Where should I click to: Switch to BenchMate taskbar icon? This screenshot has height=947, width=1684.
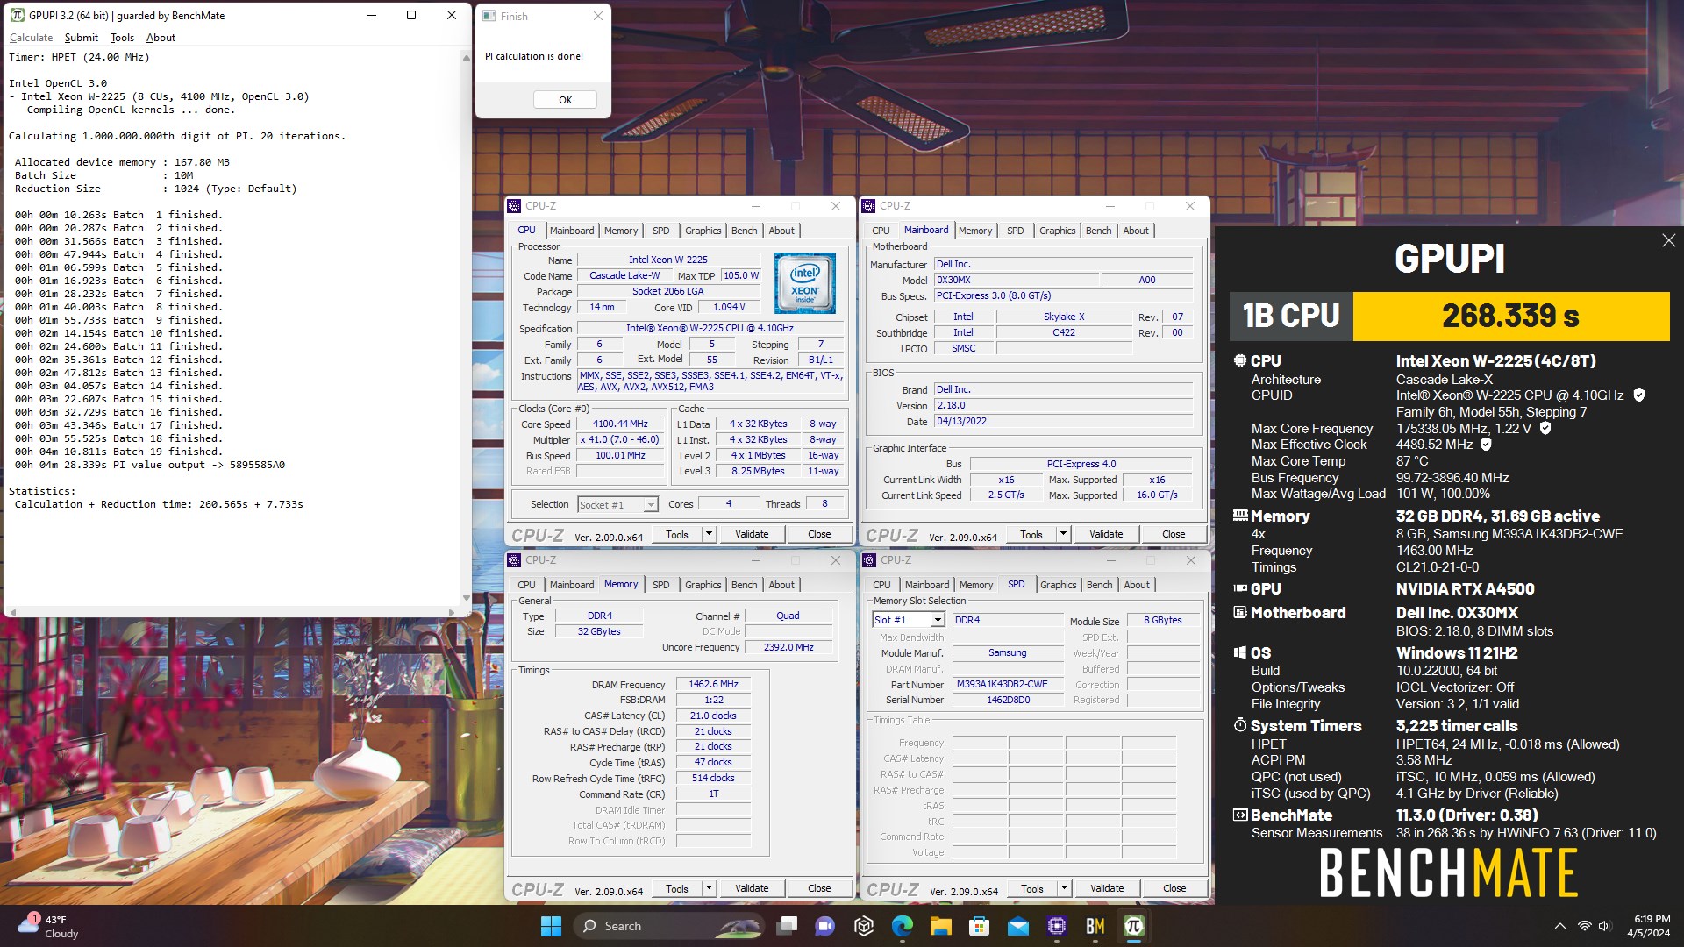point(1095,926)
